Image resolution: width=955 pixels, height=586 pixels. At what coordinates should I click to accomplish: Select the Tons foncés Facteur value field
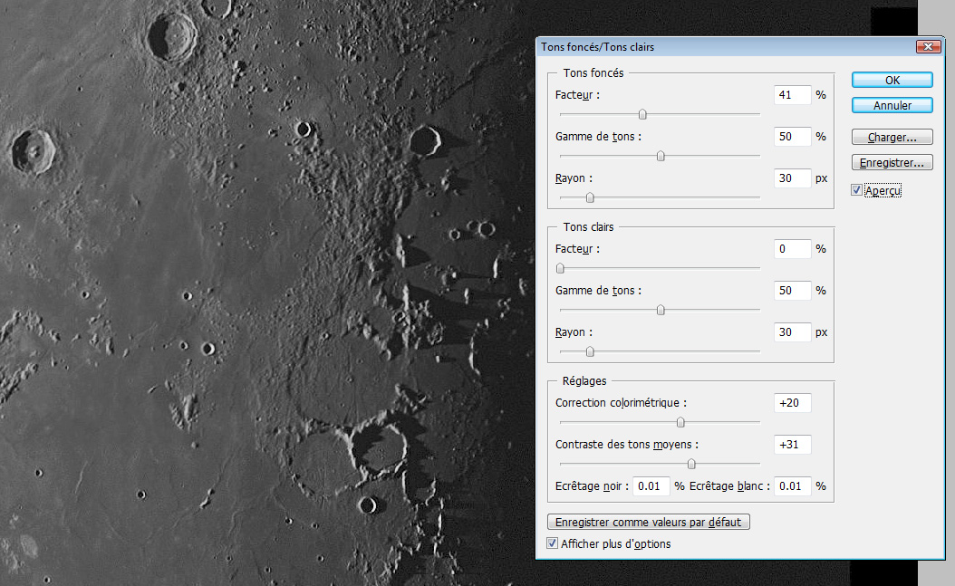[792, 95]
